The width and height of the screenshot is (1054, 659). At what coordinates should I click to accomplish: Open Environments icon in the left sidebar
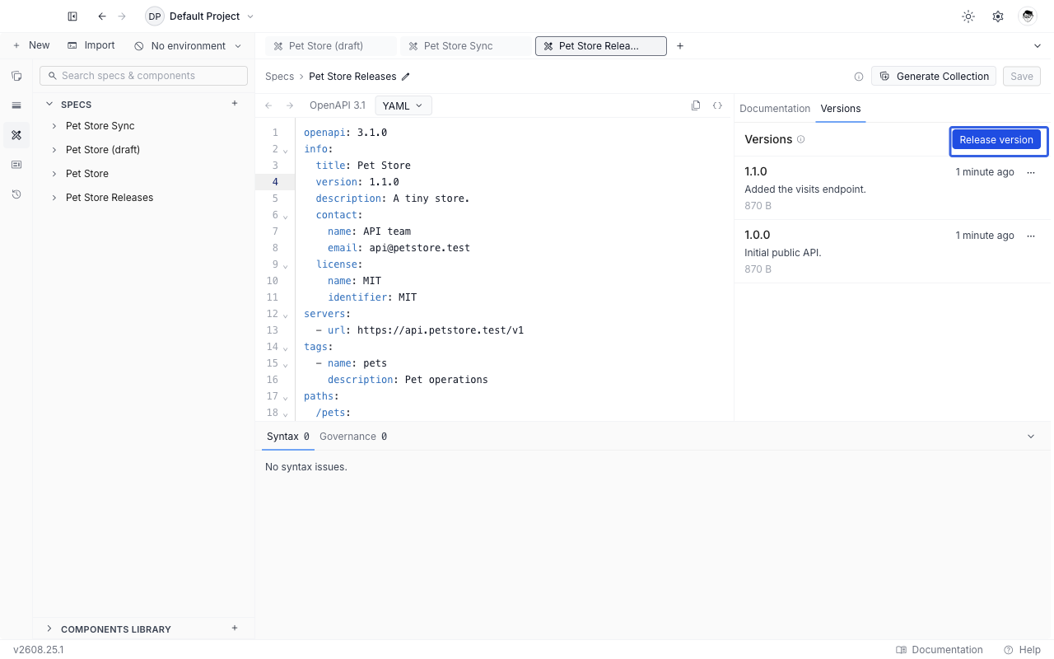click(x=16, y=105)
